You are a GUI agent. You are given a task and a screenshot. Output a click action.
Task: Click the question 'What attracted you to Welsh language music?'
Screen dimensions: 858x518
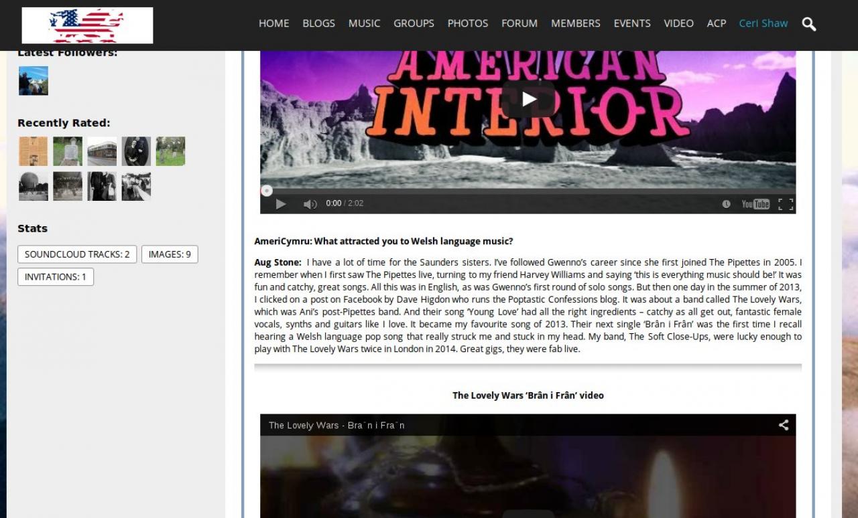point(414,242)
